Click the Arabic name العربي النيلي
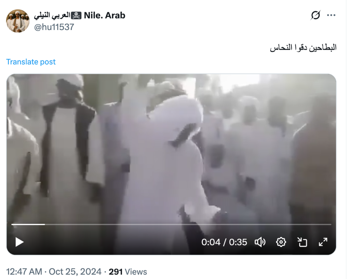 52,16
